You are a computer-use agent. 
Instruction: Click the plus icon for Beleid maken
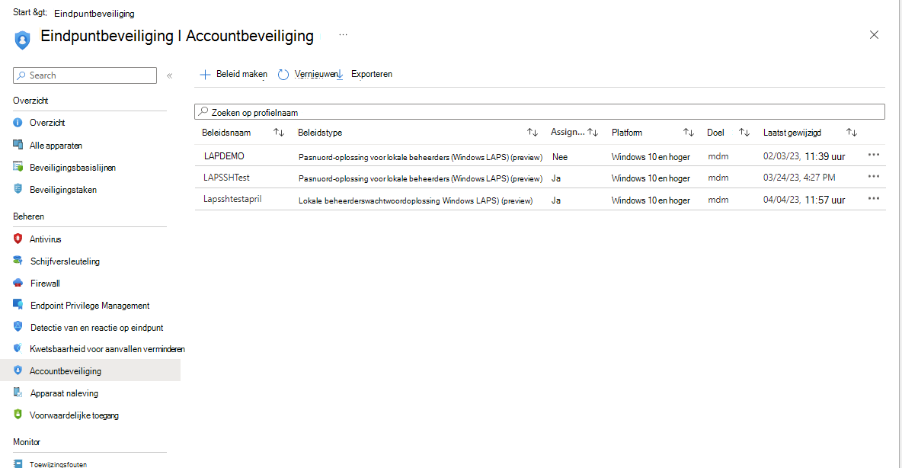pos(205,74)
